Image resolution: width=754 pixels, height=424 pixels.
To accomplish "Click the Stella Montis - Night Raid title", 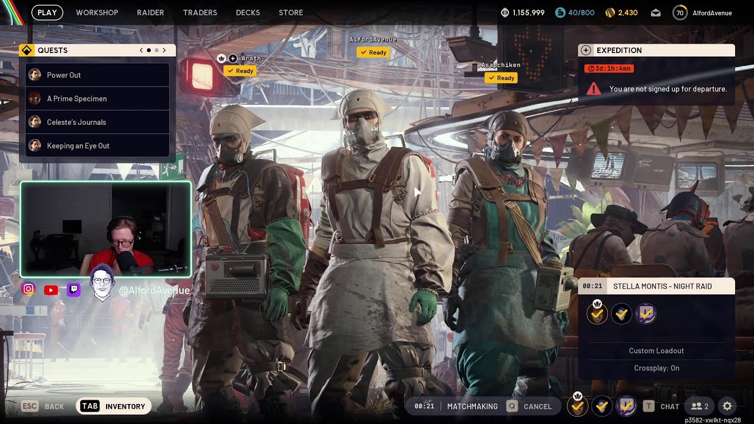I will [662, 286].
